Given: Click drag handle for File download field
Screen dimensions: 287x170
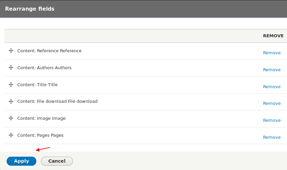Looking at the screenshot, I should tap(11, 101).
